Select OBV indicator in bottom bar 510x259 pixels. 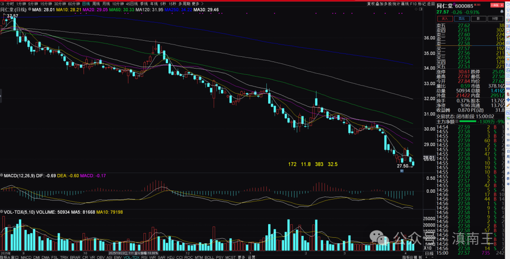[x=101, y=256]
